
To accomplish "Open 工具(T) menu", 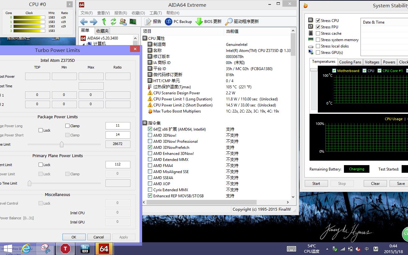I will click(156, 13).
